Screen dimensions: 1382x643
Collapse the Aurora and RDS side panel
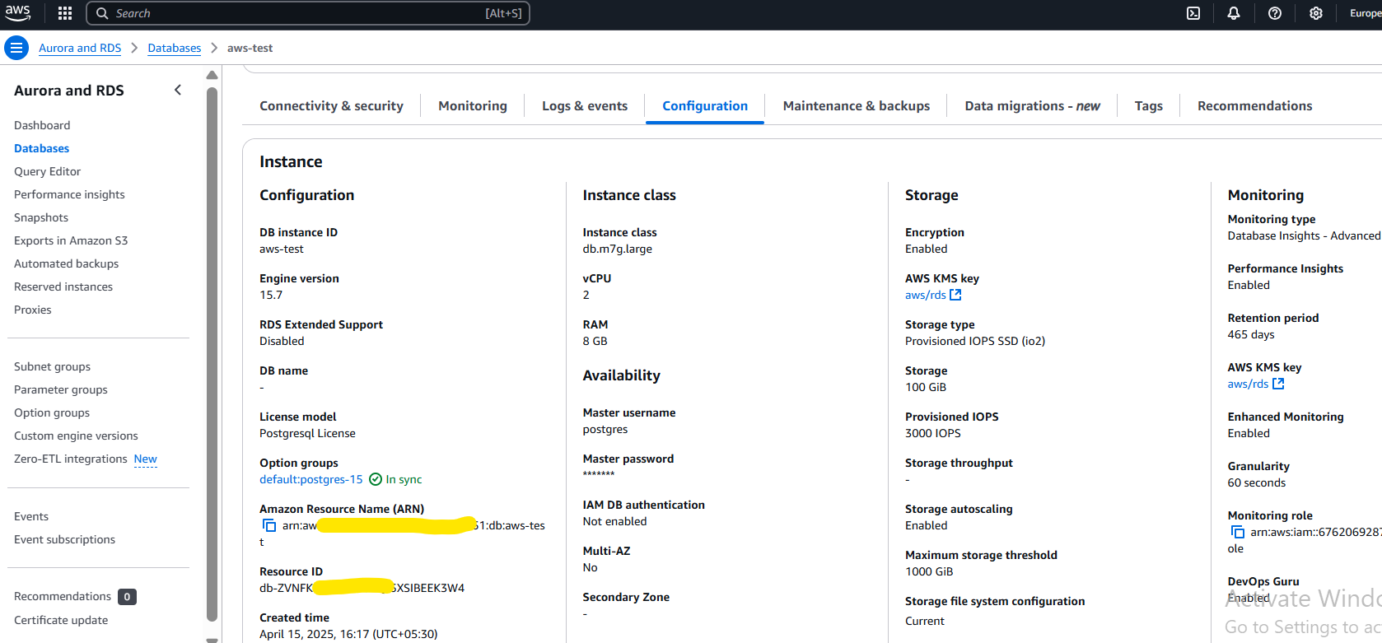point(178,90)
